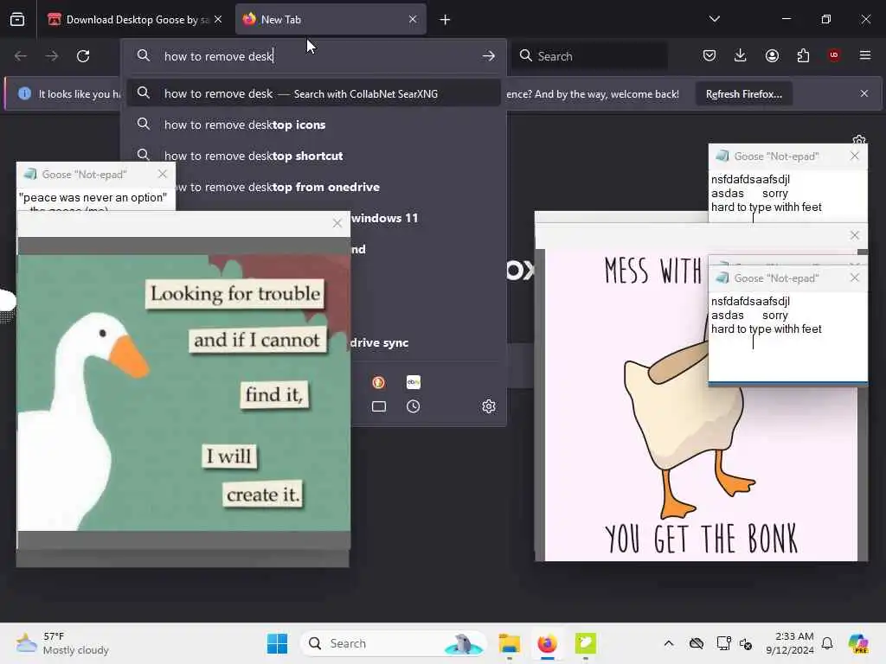
Task: Choose suggestion 'how to remove desktop shortcut'
Action: point(313,156)
